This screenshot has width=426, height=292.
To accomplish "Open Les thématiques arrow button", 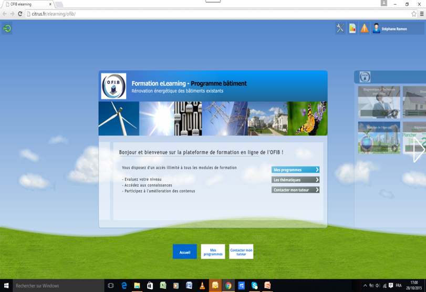I will point(295,180).
